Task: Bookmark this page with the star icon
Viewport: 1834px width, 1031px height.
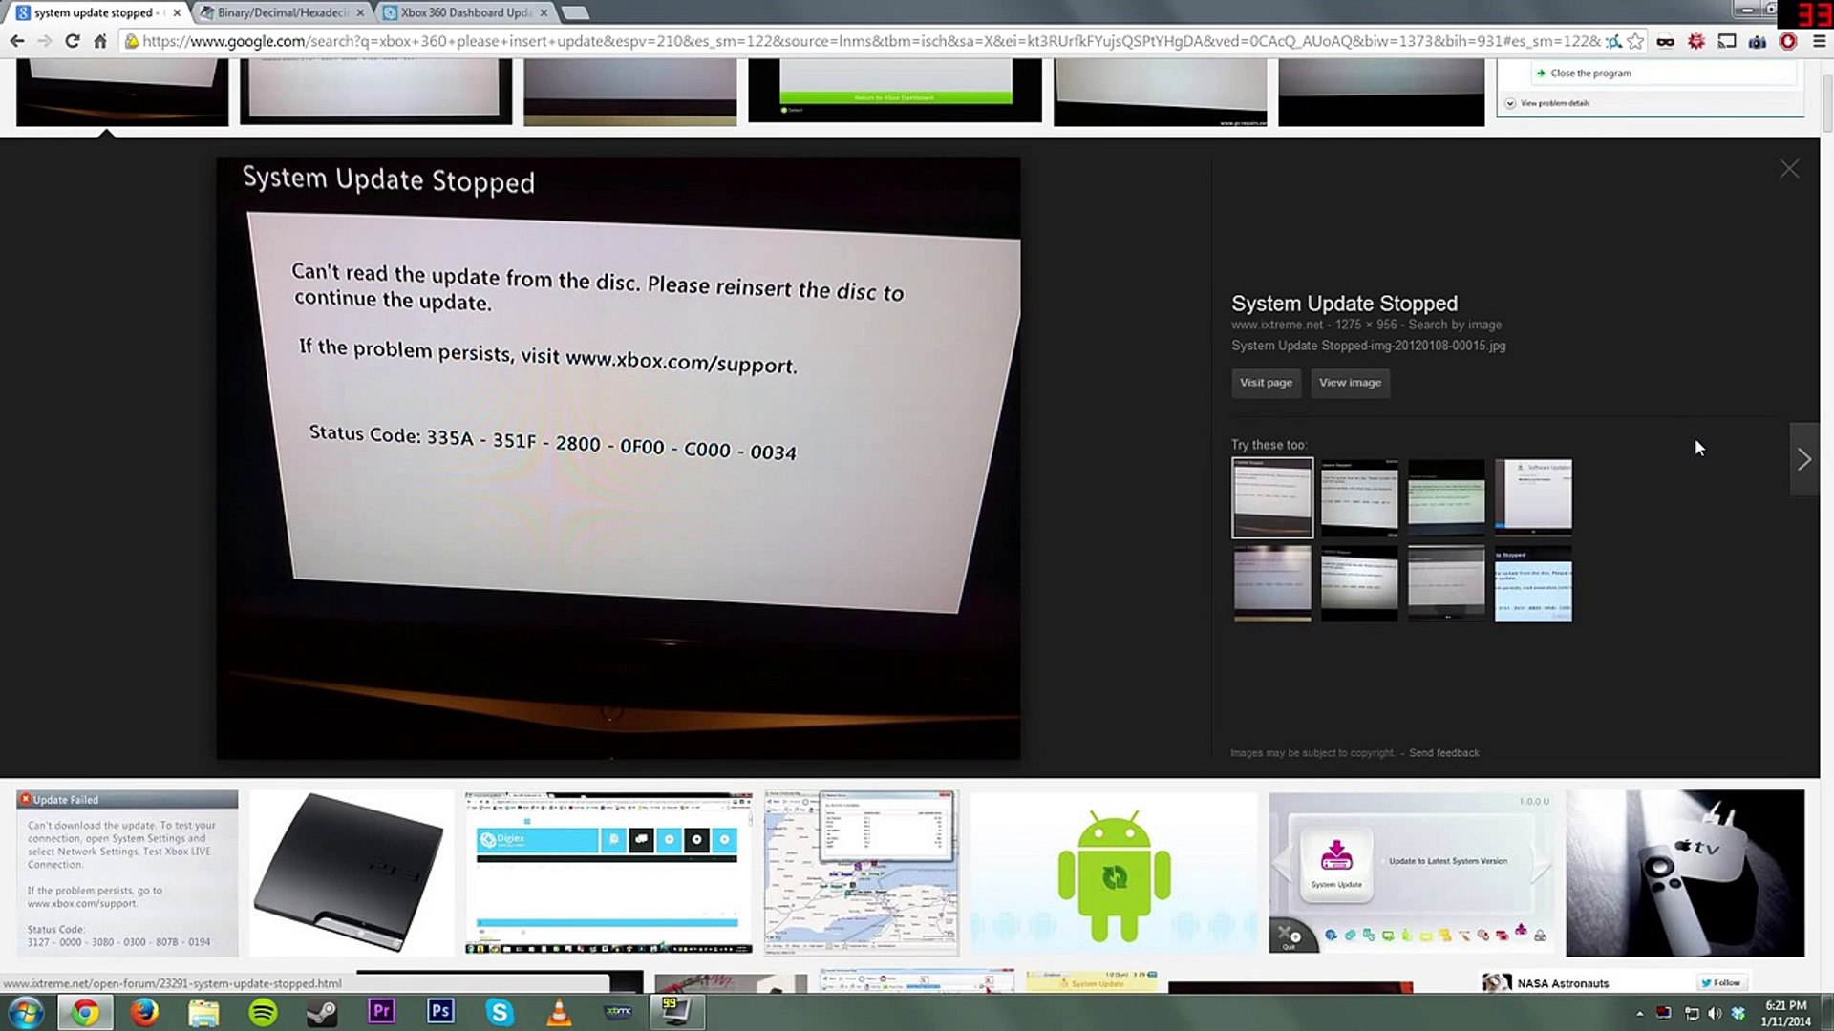Action: (1635, 41)
